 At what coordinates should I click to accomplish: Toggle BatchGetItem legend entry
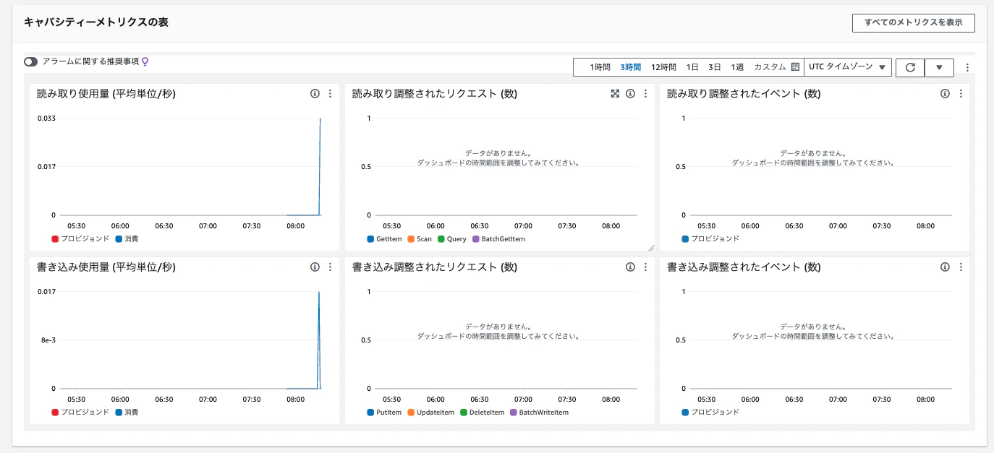pos(498,238)
